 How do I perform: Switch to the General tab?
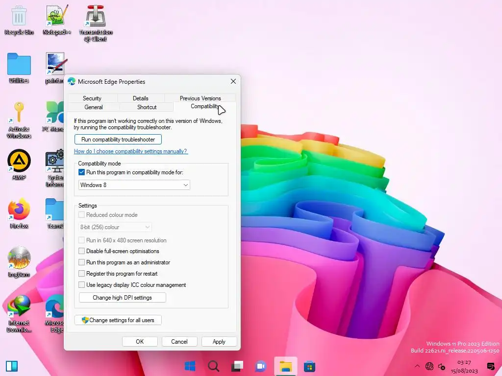pyautogui.click(x=94, y=107)
